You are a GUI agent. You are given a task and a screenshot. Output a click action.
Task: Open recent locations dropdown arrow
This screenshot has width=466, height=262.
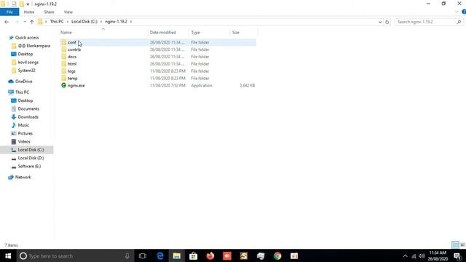click(24, 22)
